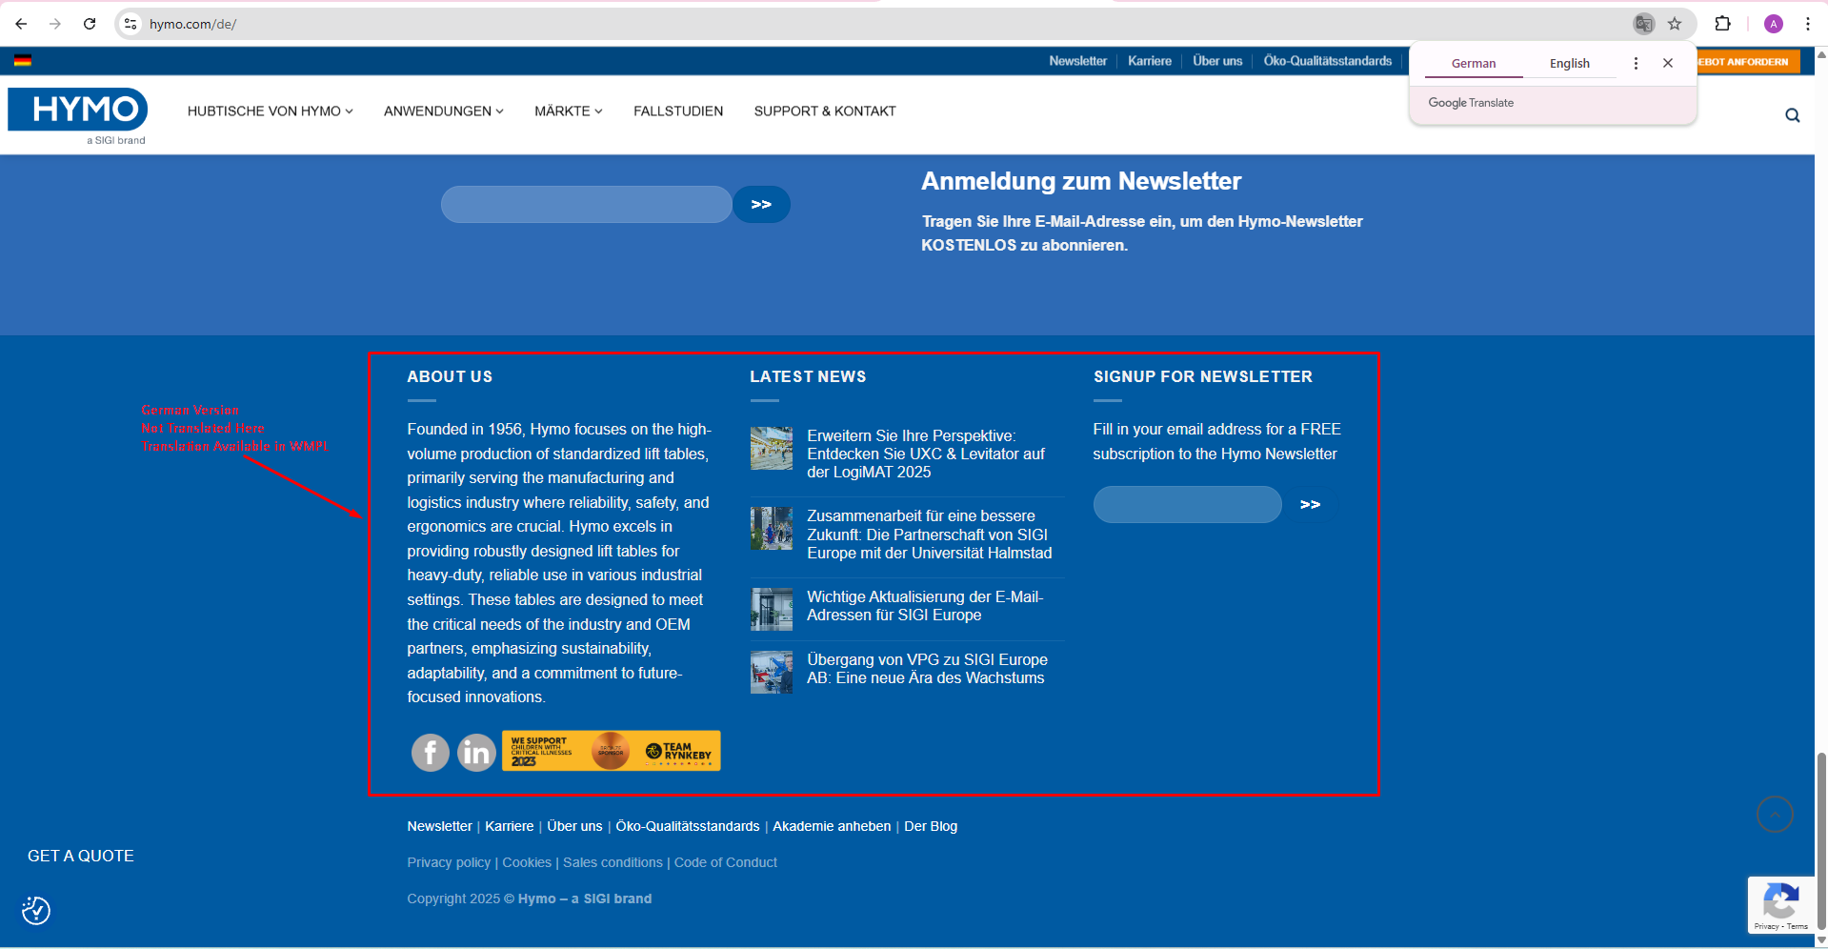Click the HYMO logo

click(x=78, y=115)
